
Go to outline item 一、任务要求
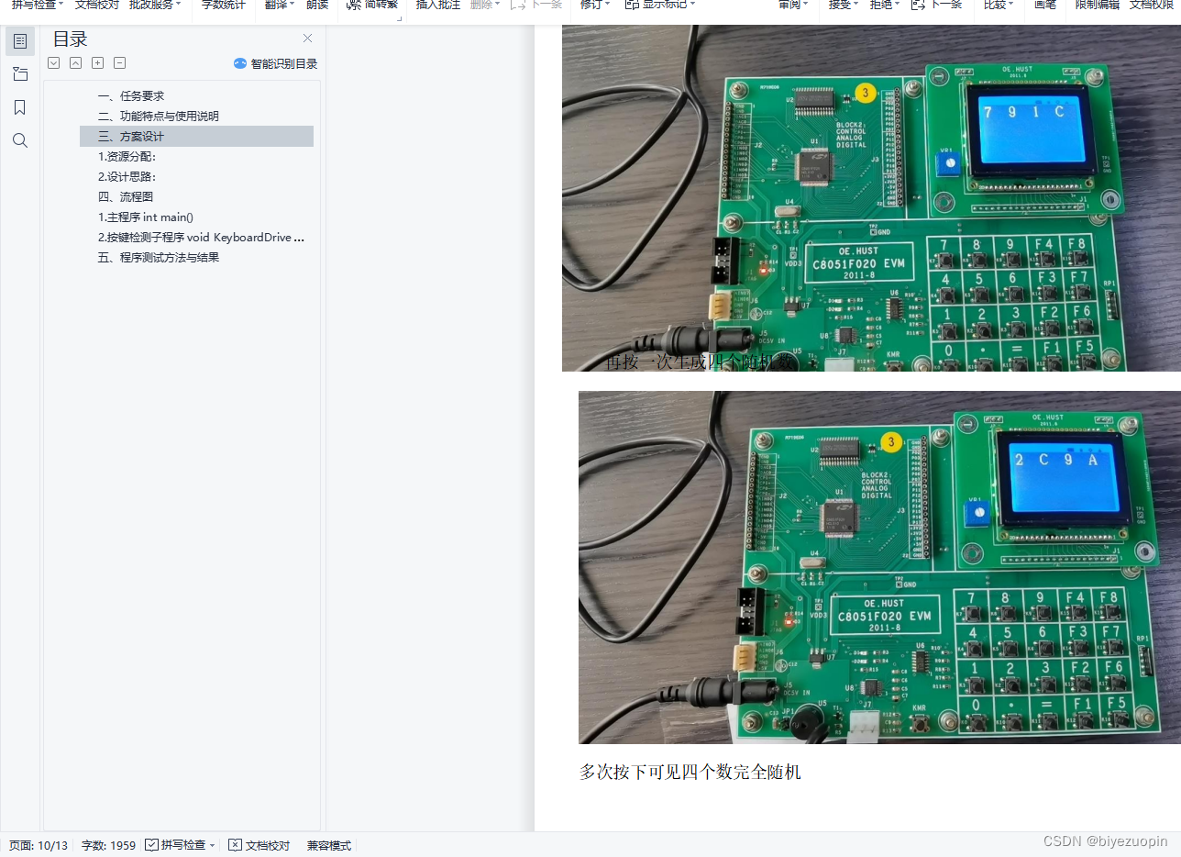(x=131, y=95)
